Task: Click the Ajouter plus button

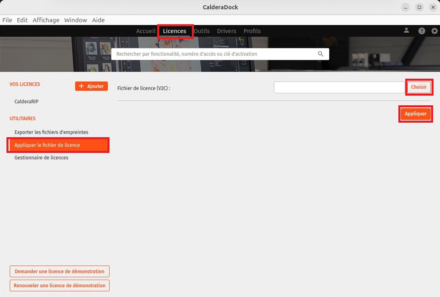Action: (x=91, y=86)
